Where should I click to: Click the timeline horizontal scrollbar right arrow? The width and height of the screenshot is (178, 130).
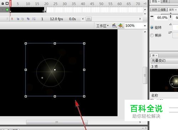pyautogui.click(x=140, y=19)
